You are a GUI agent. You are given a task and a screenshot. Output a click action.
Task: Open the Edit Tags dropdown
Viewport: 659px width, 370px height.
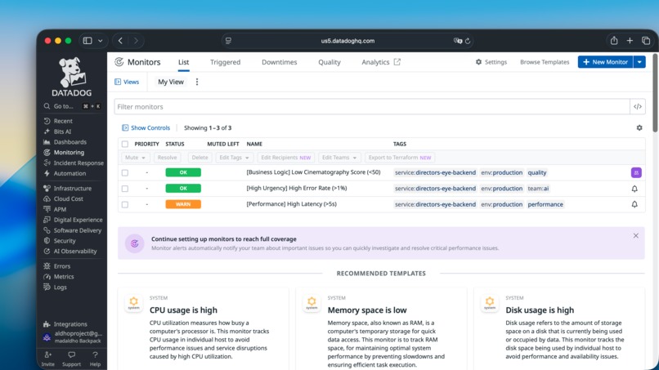[x=234, y=158]
